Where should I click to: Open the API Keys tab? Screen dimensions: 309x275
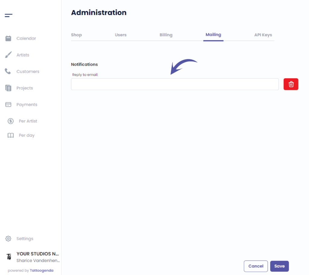[x=263, y=35]
